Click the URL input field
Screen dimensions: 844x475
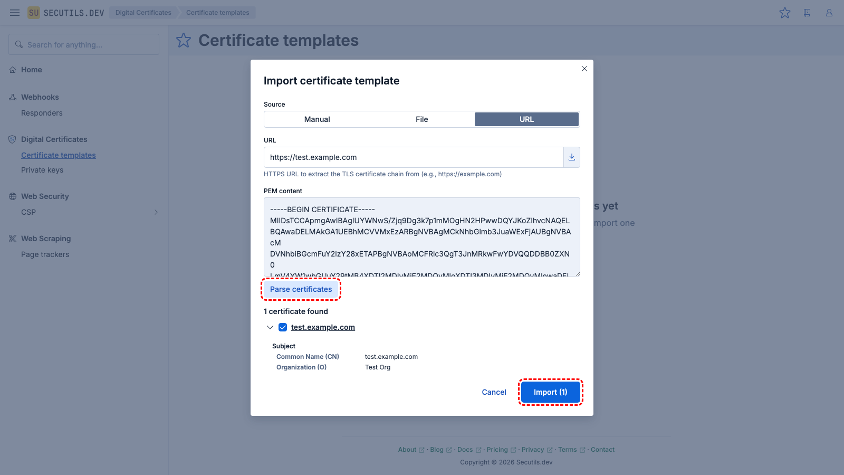[414, 157]
